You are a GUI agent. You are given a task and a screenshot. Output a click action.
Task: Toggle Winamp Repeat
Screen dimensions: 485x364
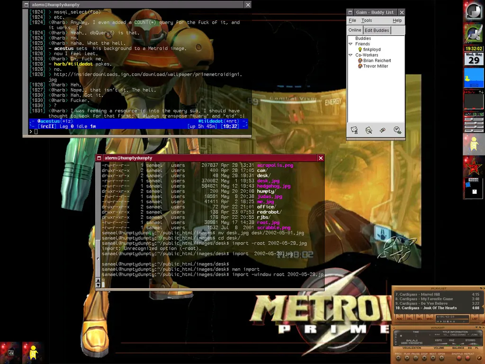point(467,358)
